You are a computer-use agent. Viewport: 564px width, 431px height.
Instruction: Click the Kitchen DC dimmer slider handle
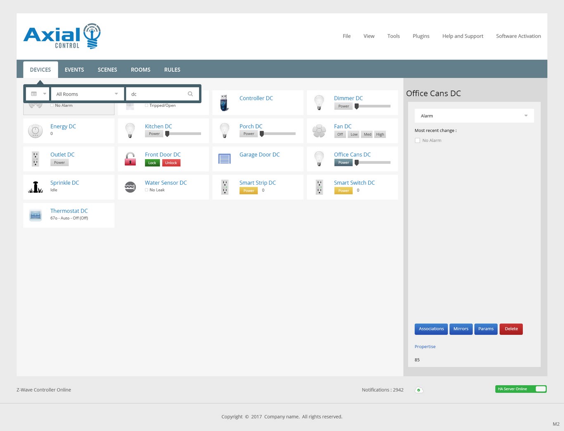coord(167,134)
